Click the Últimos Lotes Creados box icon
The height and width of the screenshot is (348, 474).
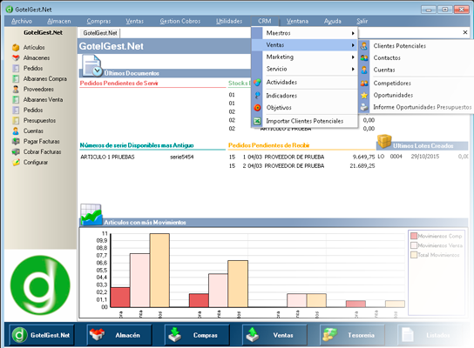[384, 141]
